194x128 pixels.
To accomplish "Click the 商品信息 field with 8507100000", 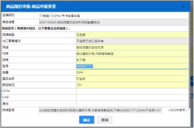I will [113, 22].
